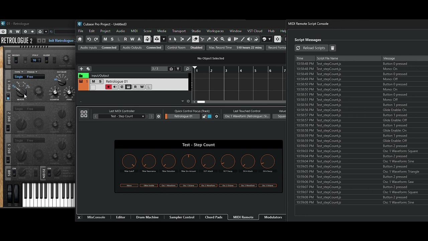Undo the last action in Cubase toolbar

[x=89, y=39]
